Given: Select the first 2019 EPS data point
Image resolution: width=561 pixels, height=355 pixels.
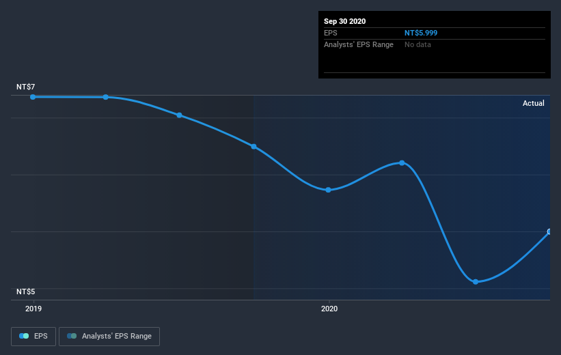Looking at the screenshot, I should tap(33, 97).
